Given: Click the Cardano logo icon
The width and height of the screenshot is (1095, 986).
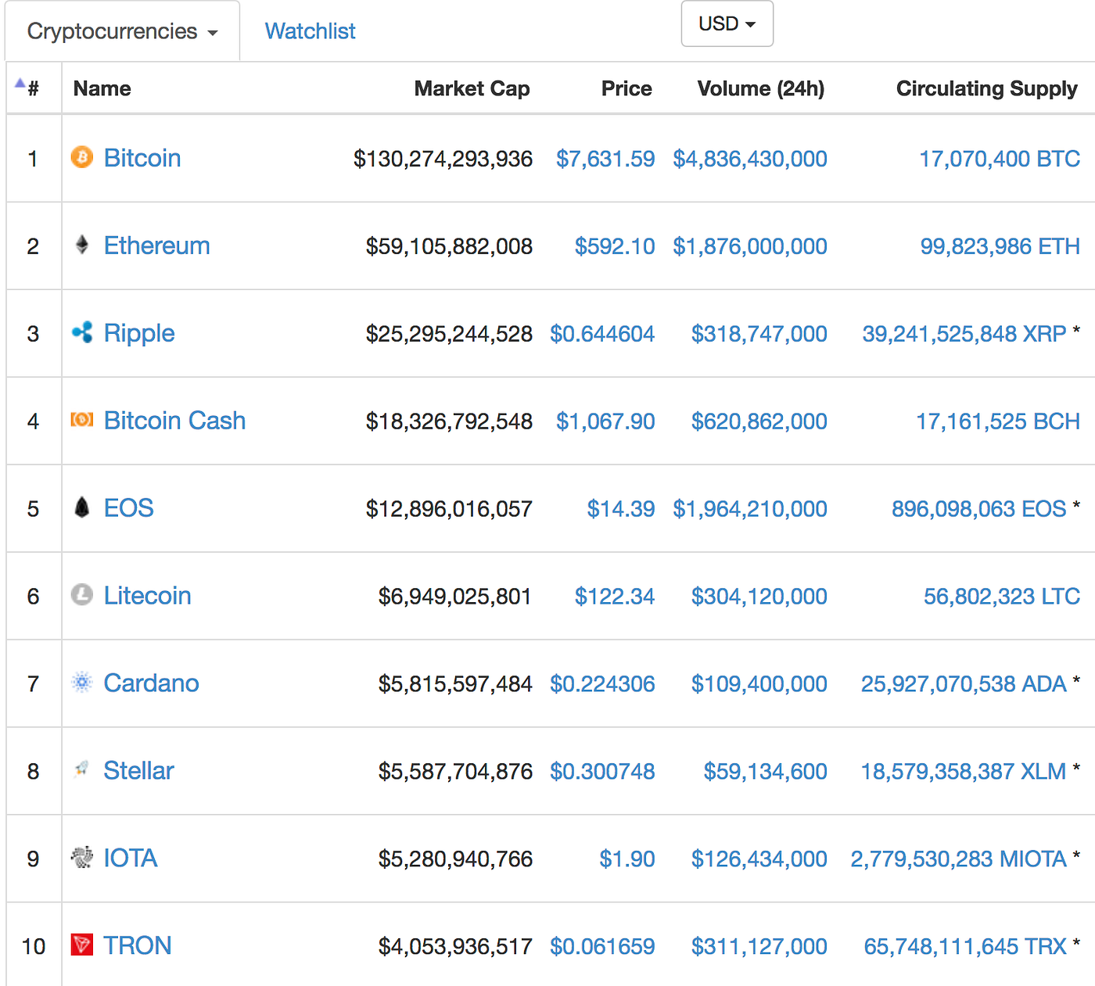Looking at the screenshot, I should (82, 683).
